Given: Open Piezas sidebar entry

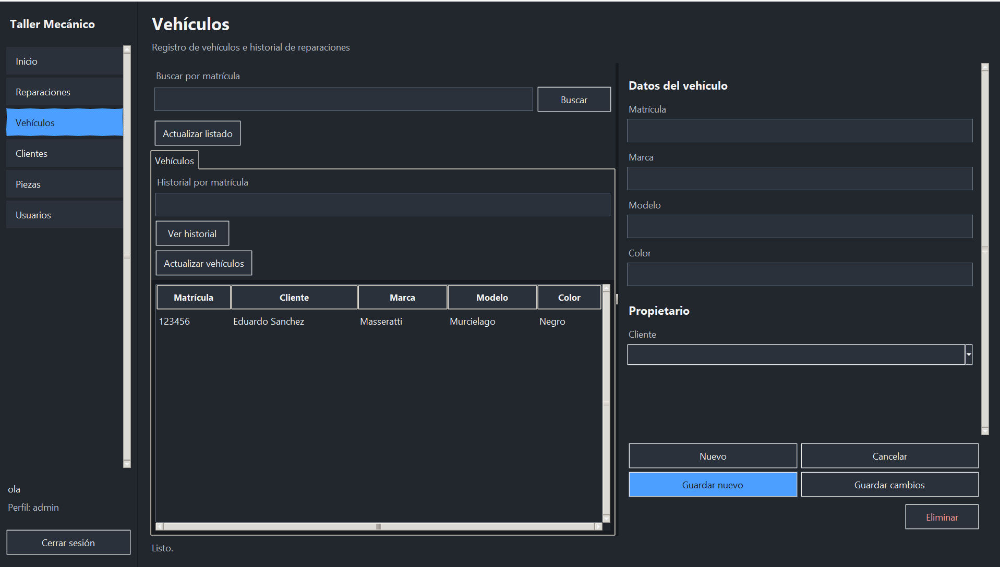Looking at the screenshot, I should click(65, 184).
